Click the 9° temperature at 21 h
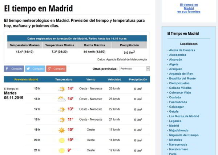 (69, 150)
